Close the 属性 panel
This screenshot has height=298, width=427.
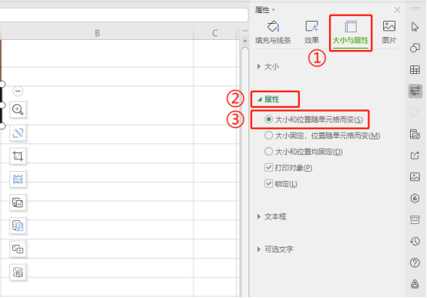(x=397, y=10)
